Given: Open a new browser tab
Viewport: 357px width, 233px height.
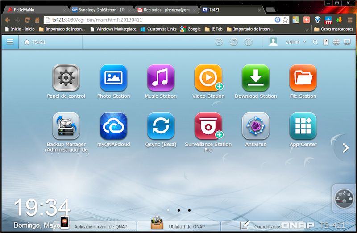Looking at the screenshot, I should coord(270,10).
